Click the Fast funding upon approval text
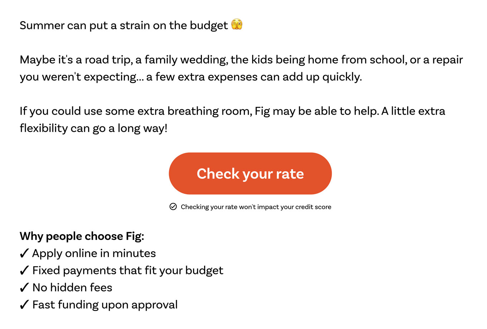The image size is (487, 329). (x=105, y=305)
